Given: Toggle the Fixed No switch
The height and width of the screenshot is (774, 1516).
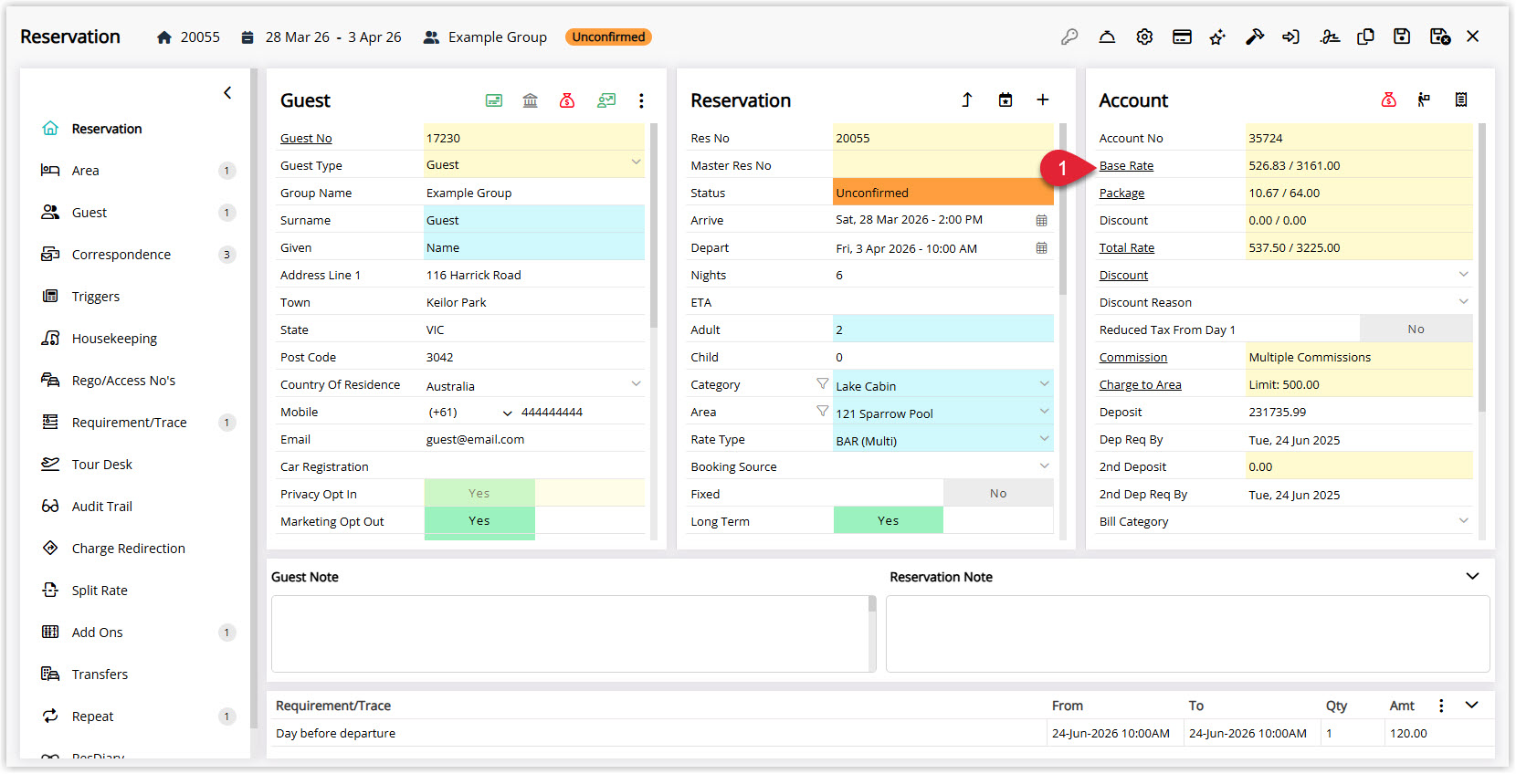Looking at the screenshot, I should [998, 493].
